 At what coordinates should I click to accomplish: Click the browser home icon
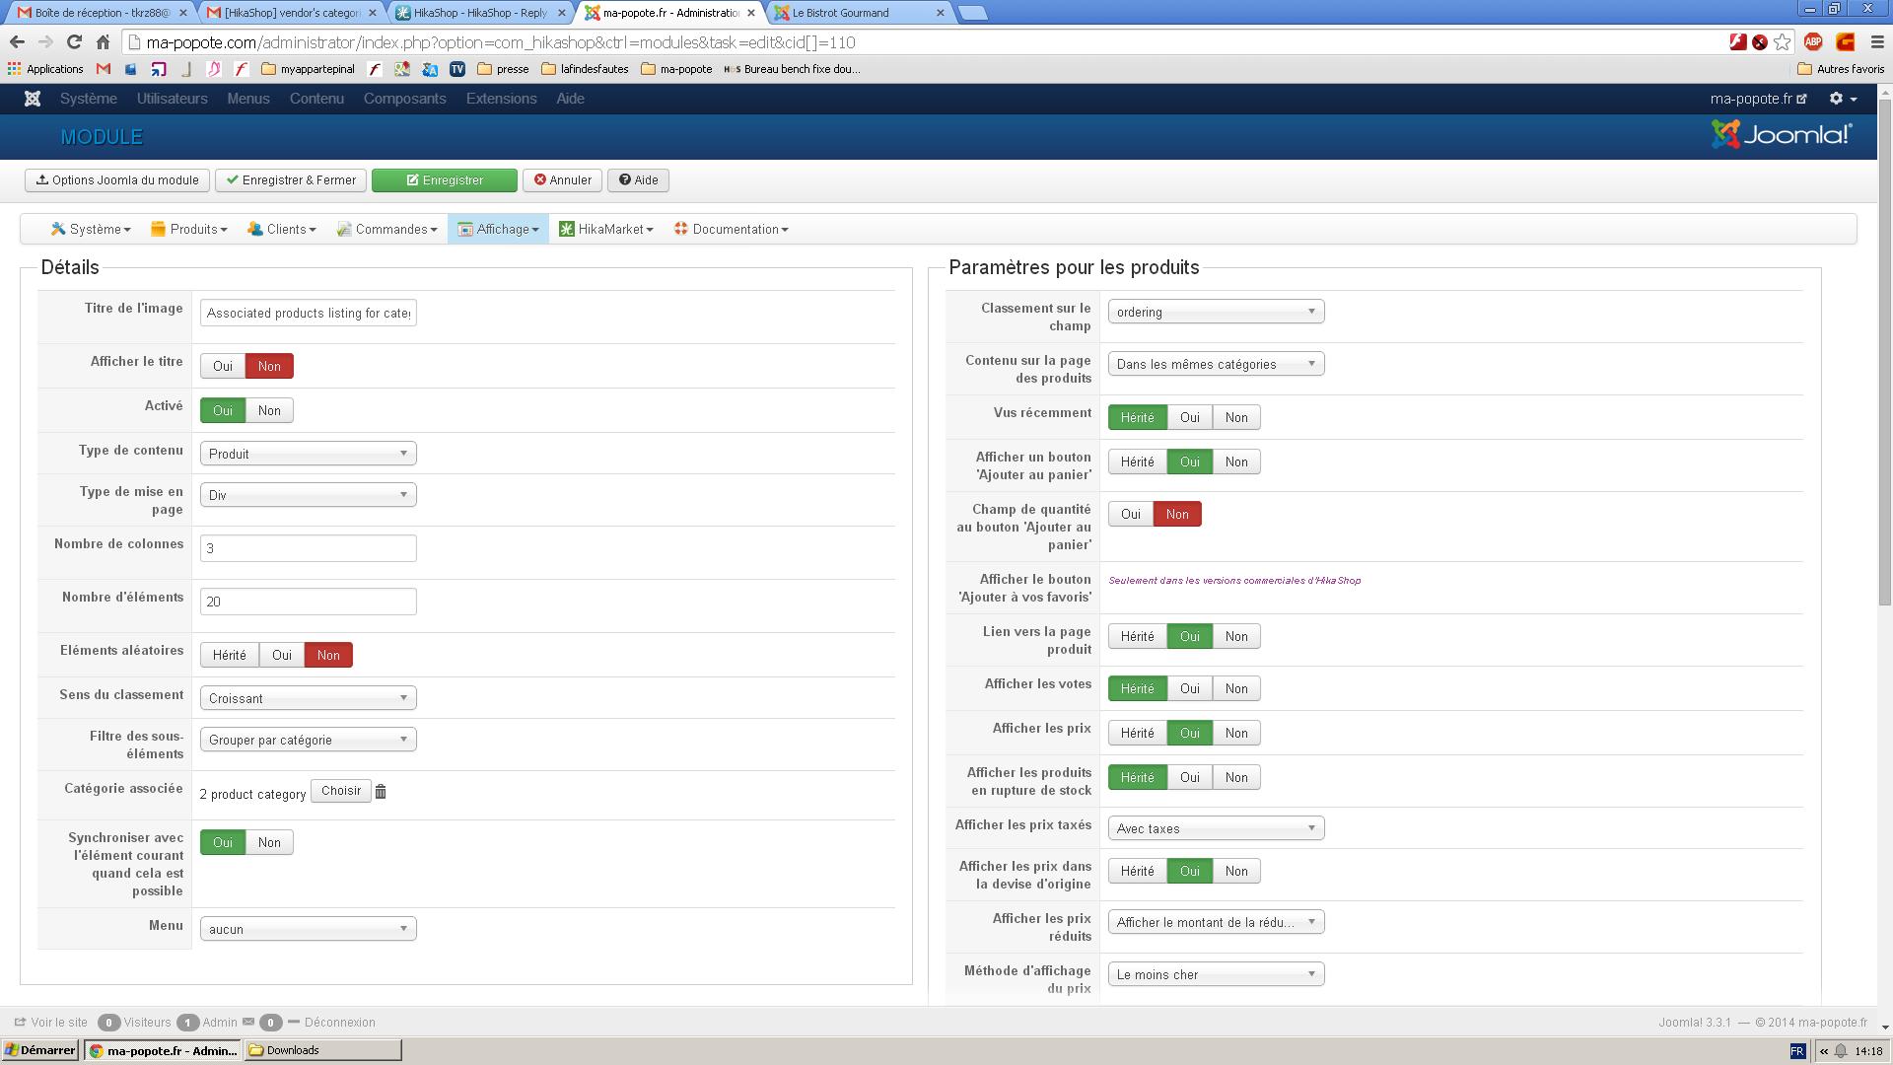[103, 42]
